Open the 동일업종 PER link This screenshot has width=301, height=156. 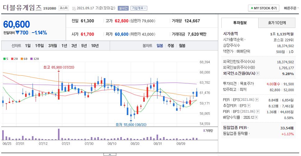(x=235, y=128)
